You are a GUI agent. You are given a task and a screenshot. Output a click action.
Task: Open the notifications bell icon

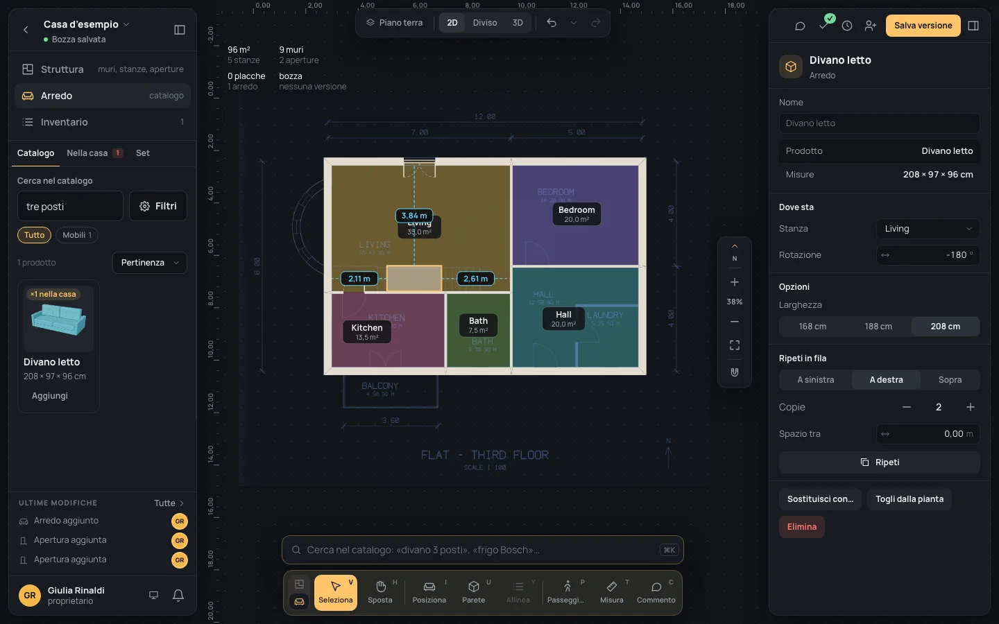178,596
